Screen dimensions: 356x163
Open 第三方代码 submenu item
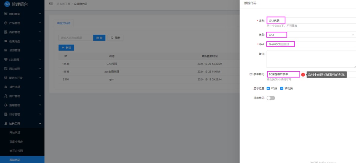pos(16,151)
